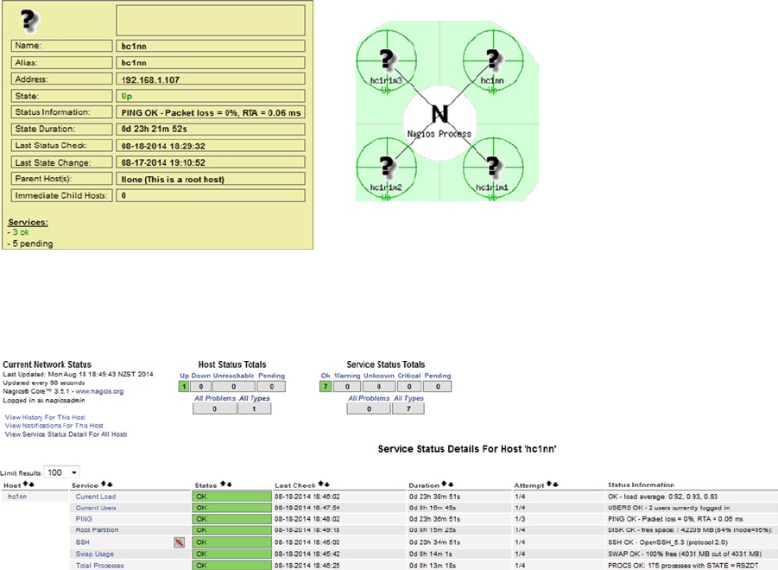The image size is (778, 570).
Task: Click State Duration value 0d 23h 21m 52s
Action: [x=155, y=129]
